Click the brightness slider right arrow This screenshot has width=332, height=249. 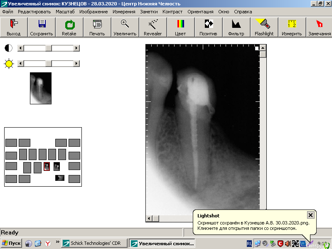(76, 64)
